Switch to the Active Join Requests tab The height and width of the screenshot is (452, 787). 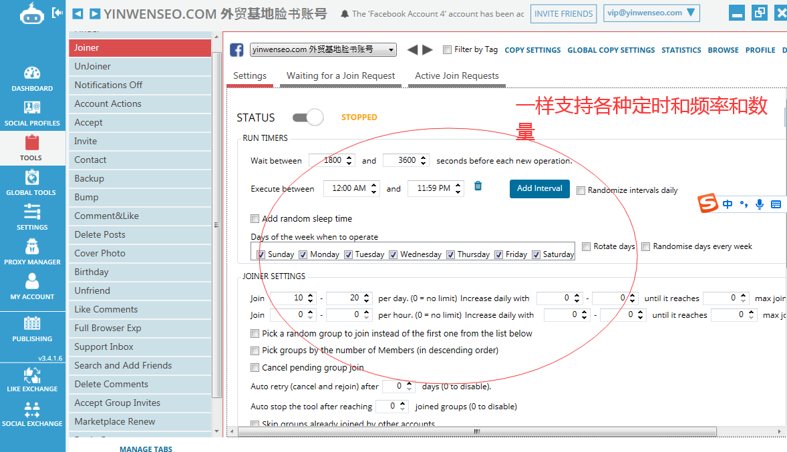point(456,75)
